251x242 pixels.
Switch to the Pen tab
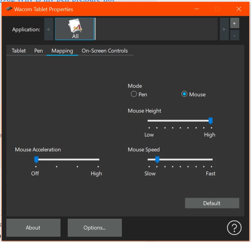pos(39,51)
